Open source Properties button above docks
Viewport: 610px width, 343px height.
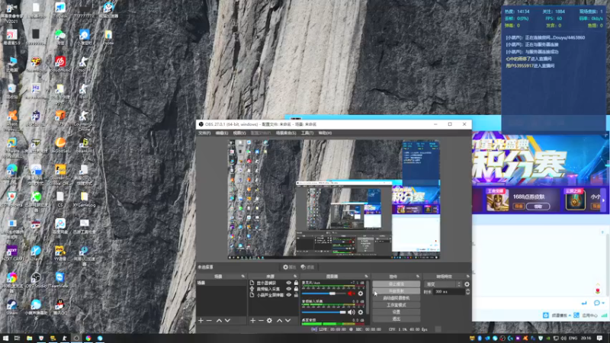289,268
